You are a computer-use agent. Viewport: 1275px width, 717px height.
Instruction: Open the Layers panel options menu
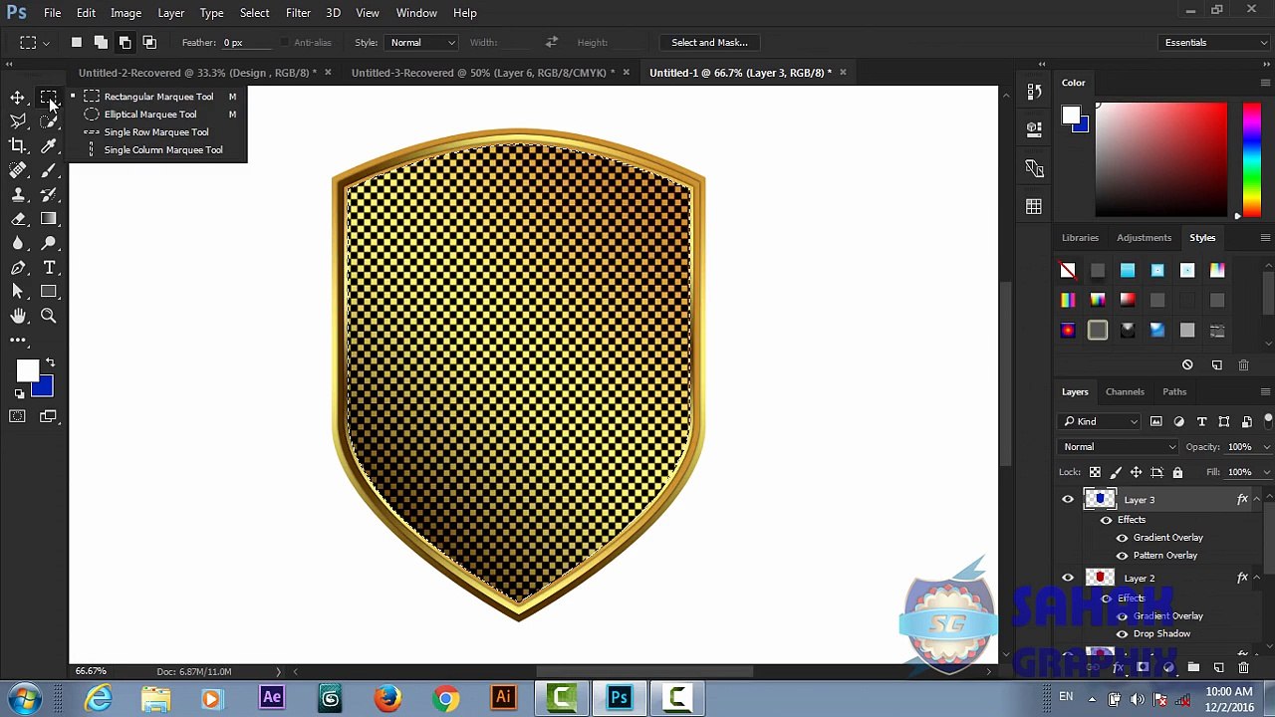1265,392
